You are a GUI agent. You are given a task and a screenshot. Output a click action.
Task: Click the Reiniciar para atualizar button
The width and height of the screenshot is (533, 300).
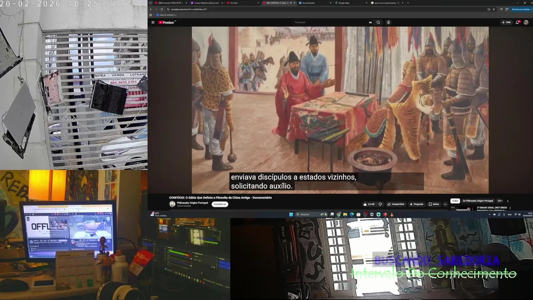[521, 9]
